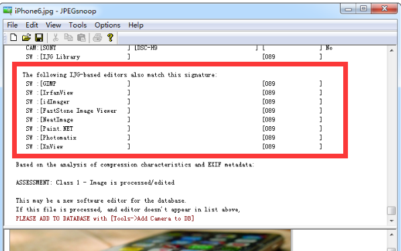Click the image pane scroll up arrow
This screenshot has width=401, height=251.
(x=392, y=234)
